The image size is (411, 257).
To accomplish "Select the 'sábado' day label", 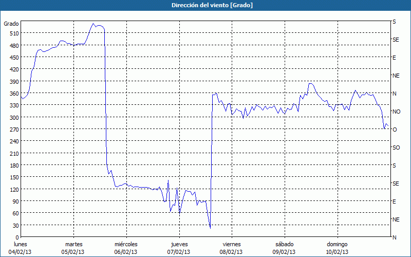I will [284, 244].
